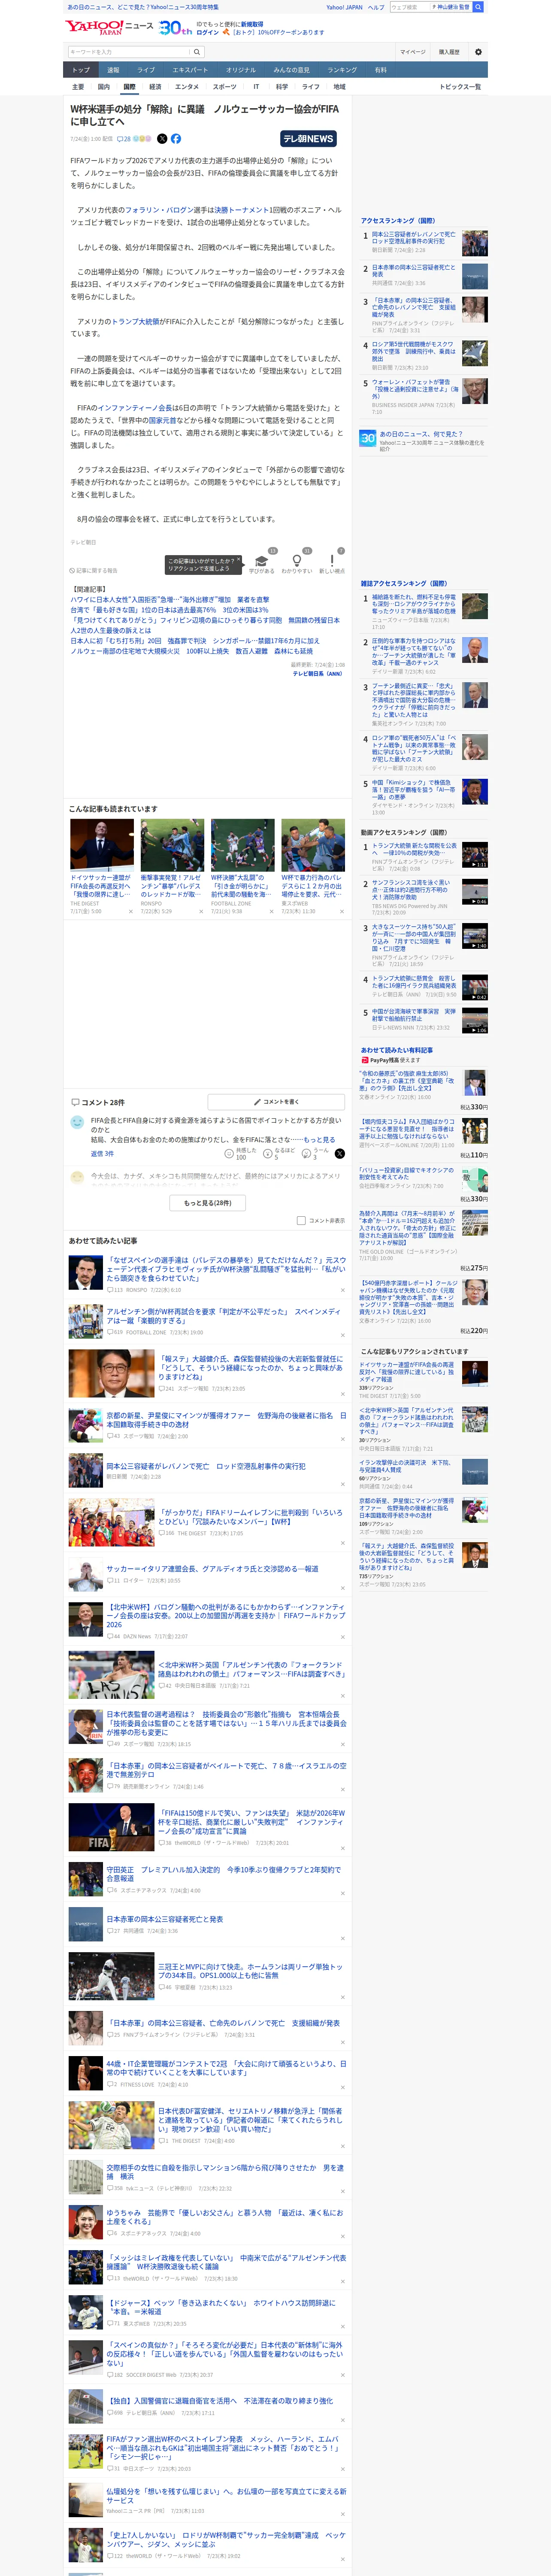Open the マイページ link
Image resolution: width=551 pixels, height=2576 pixels.
(x=413, y=52)
